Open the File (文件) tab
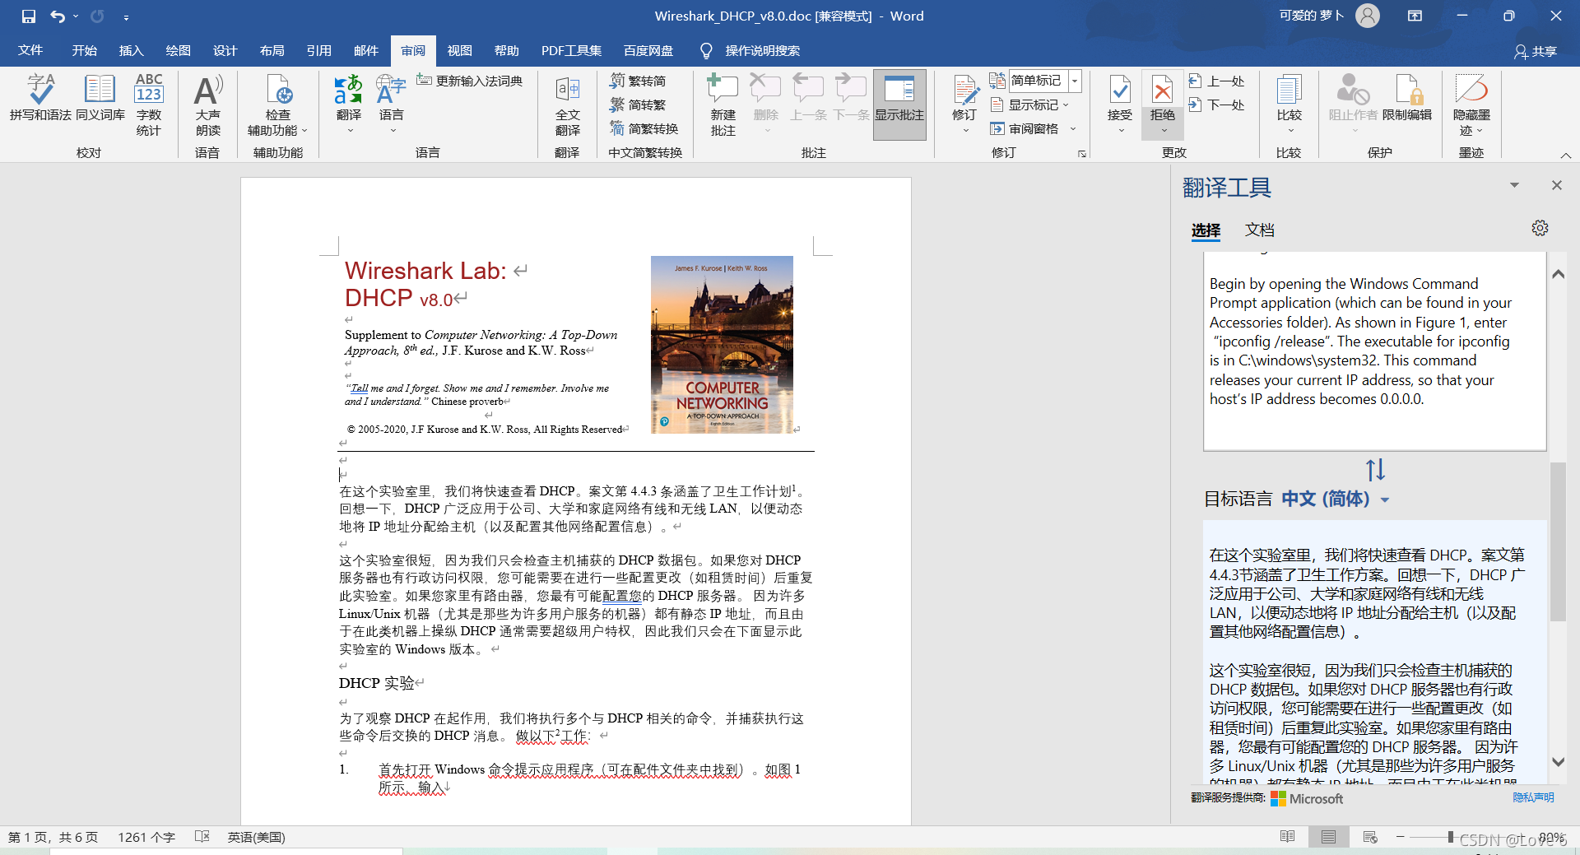Image resolution: width=1580 pixels, height=855 pixels. coord(30,50)
